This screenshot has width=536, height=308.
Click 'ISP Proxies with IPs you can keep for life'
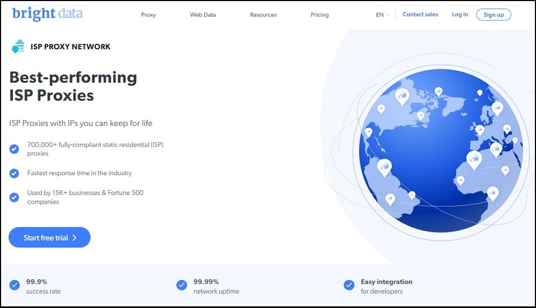81,123
